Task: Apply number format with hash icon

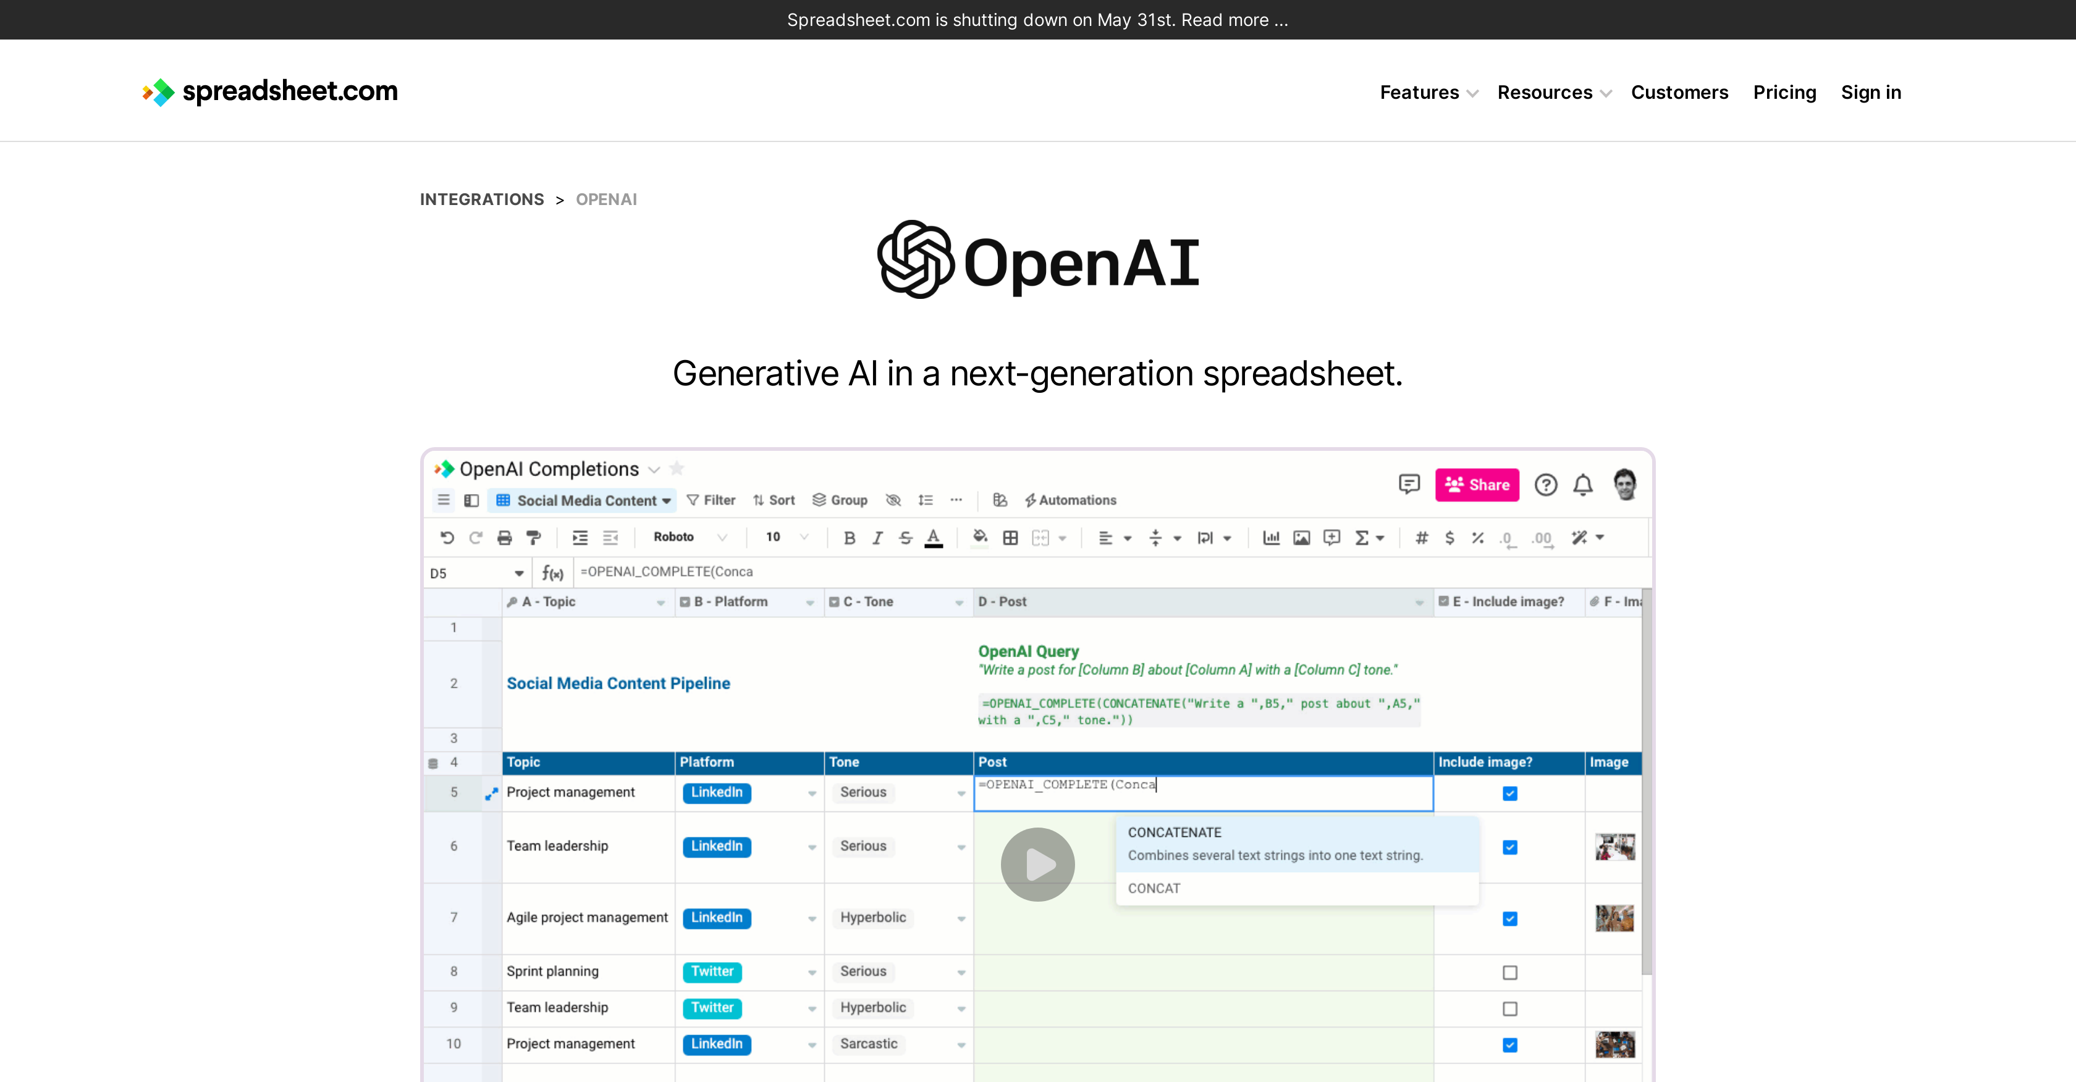Action: coord(1422,537)
